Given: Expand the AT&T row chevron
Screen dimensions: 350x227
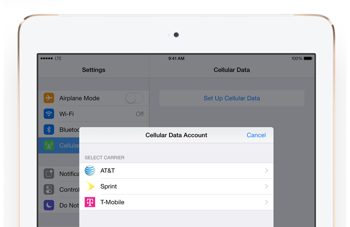Looking at the screenshot, I should click(266, 171).
